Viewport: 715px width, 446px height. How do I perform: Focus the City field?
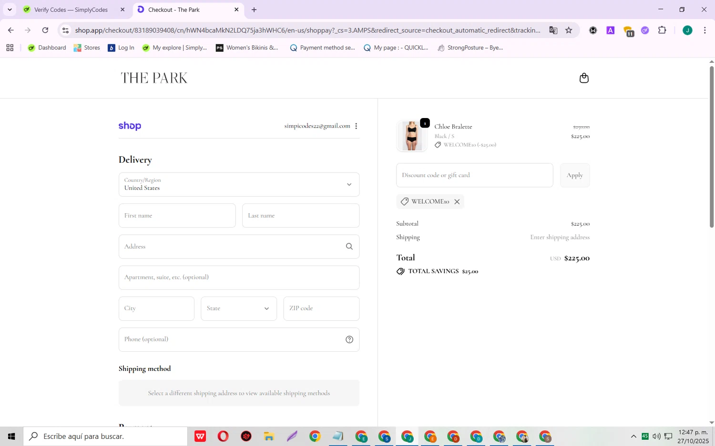[156, 308]
